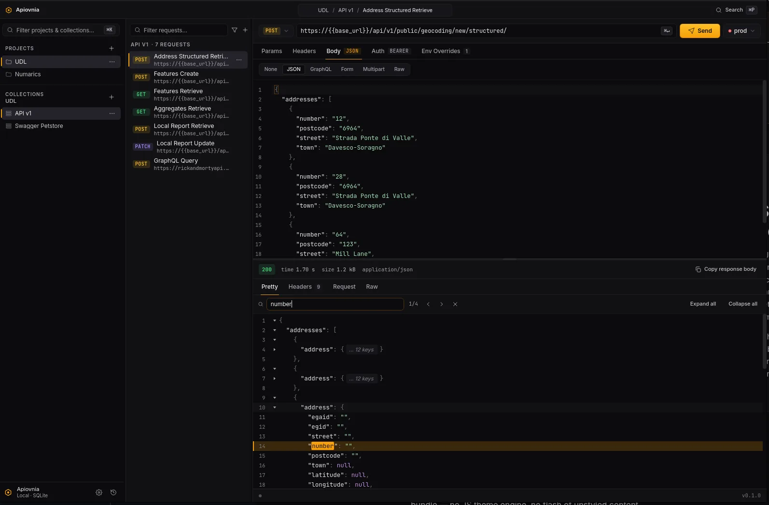769x505 pixels.
Task: Add a new collection with plus icon
Action: (x=112, y=97)
